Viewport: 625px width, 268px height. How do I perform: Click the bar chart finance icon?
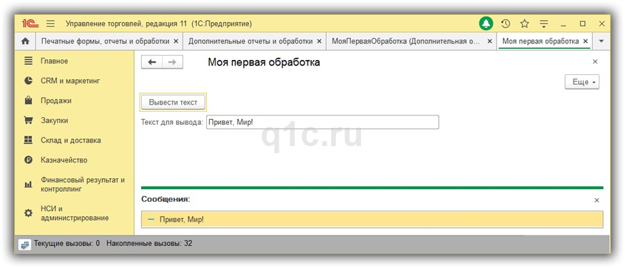(28, 185)
